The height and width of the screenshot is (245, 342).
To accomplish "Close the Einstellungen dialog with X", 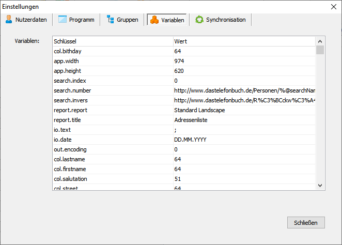I will click(333, 7).
